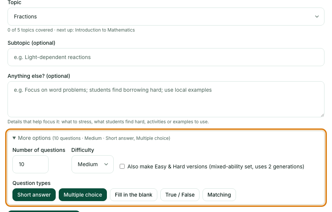Click the resize grip of Anything else textarea
This screenshot has height=212, width=332.
tap(322, 115)
